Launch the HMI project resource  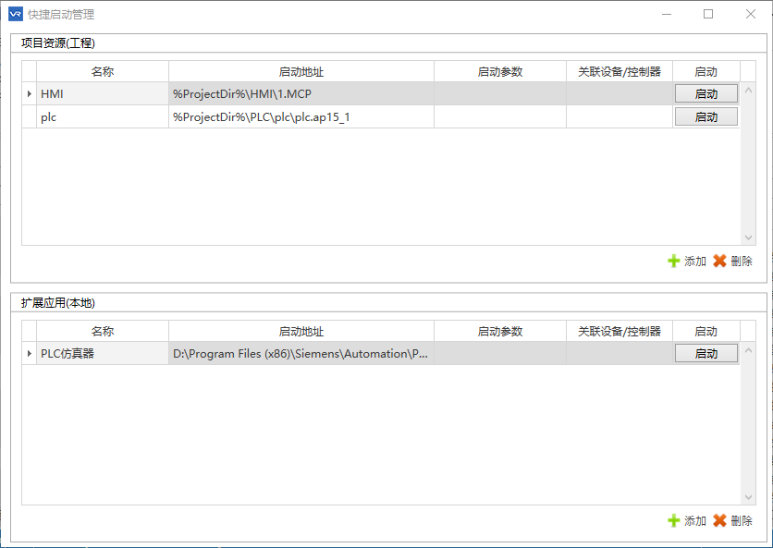point(706,93)
